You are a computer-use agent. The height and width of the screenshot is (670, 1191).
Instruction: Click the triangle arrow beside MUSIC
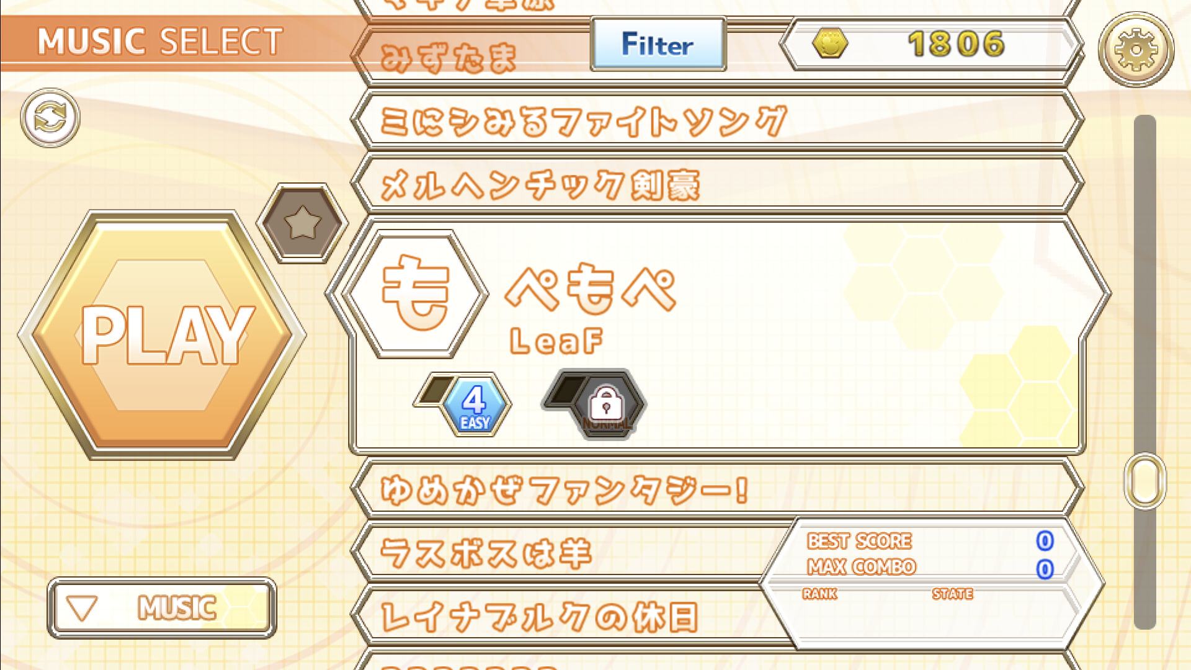[82, 609]
